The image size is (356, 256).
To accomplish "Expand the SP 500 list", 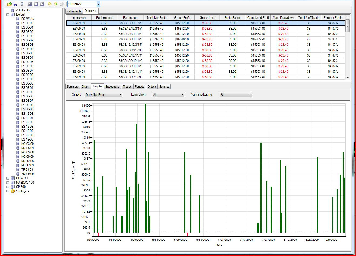I will tap(8, 187).
